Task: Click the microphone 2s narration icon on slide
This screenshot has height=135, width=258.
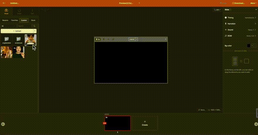Action: click(97, 39)
